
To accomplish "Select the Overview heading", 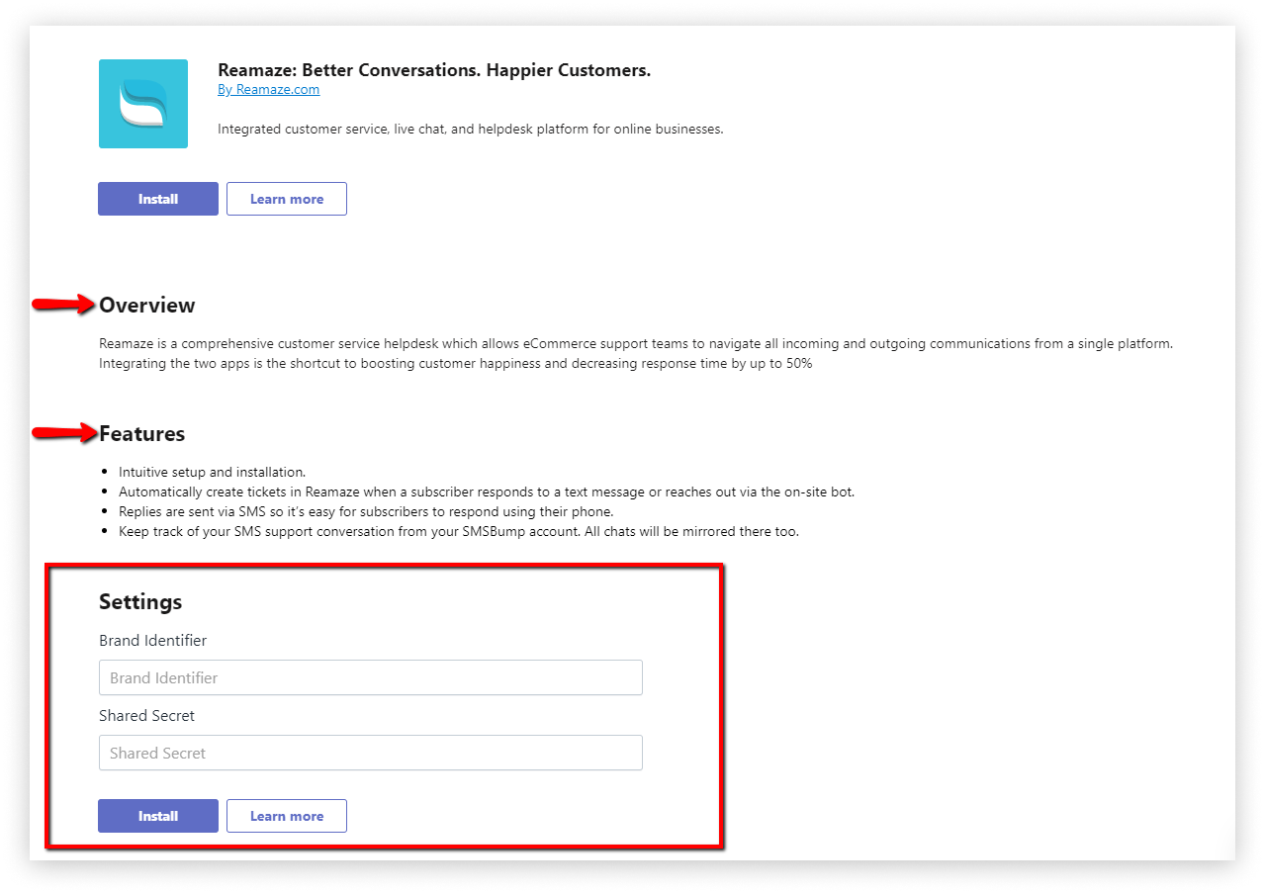I will point(147,305).
